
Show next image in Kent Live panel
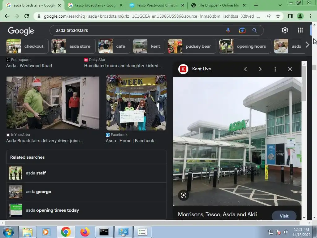point(260,69)
